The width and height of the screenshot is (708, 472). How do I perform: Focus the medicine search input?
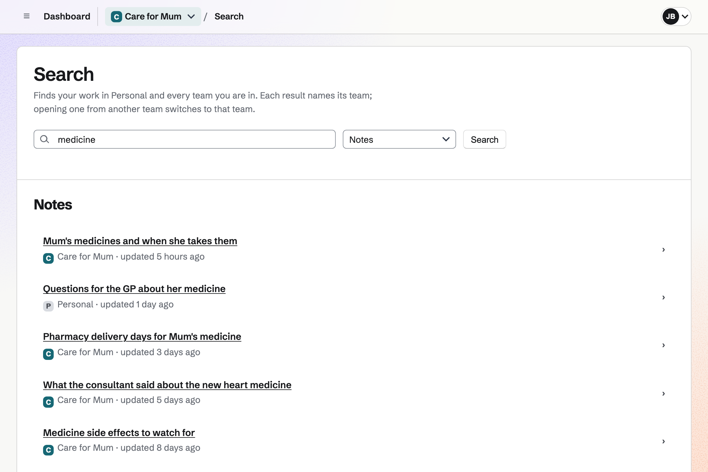(x=185, y=139)
